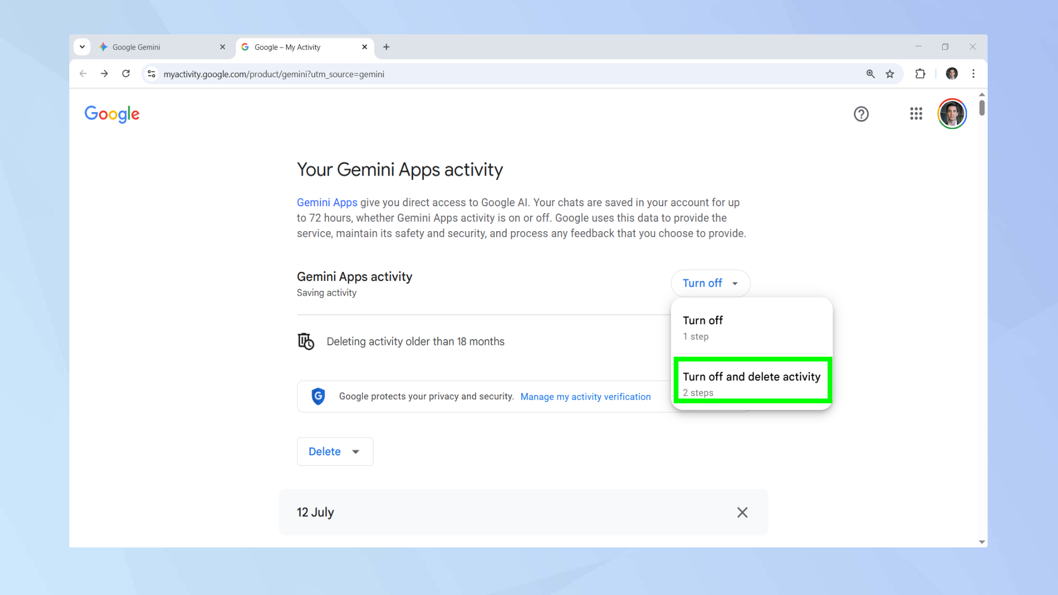The image size is (1058, 595).
Task: Expand the Turn off dropdown button
Action: pyautogui.click(x=710, y=283)
